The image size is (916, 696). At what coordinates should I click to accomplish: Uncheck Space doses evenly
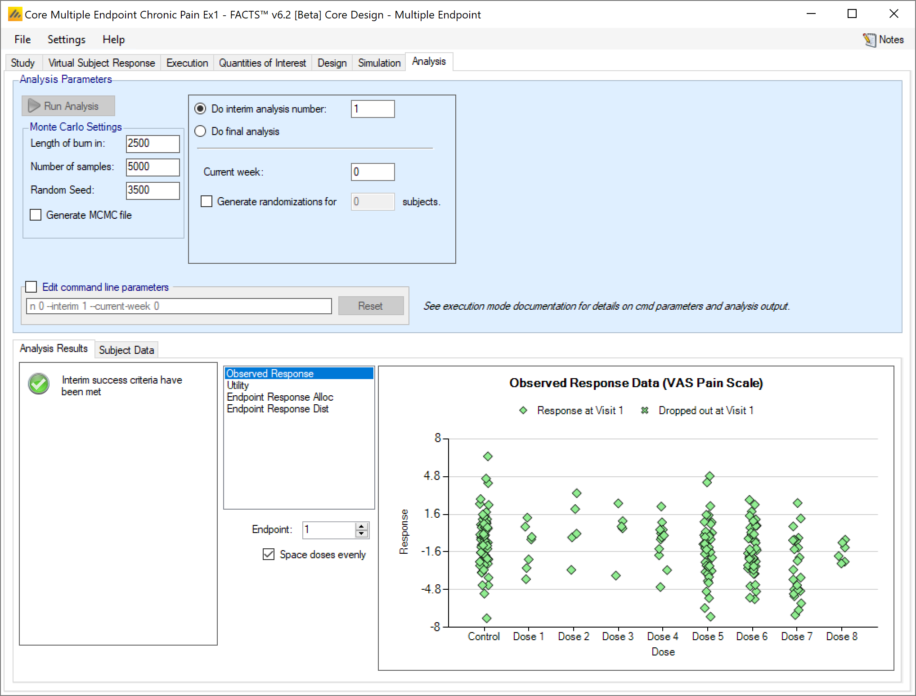269,554
